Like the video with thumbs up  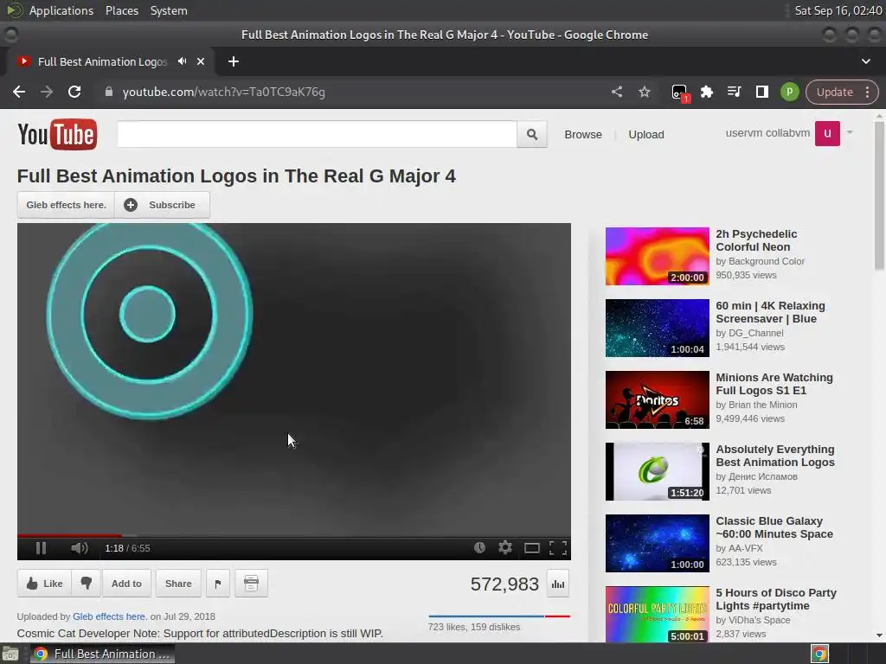[45, 584]
